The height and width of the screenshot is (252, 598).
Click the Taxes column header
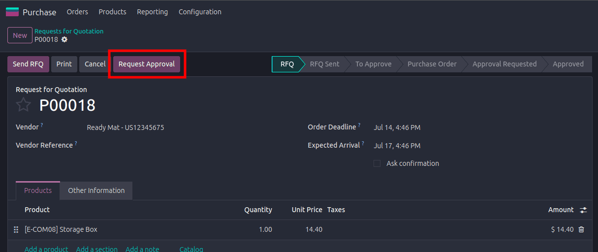coord(336,210)
